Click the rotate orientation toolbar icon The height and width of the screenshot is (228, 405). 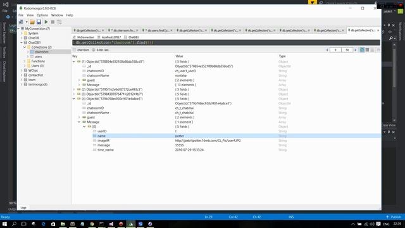59,22
